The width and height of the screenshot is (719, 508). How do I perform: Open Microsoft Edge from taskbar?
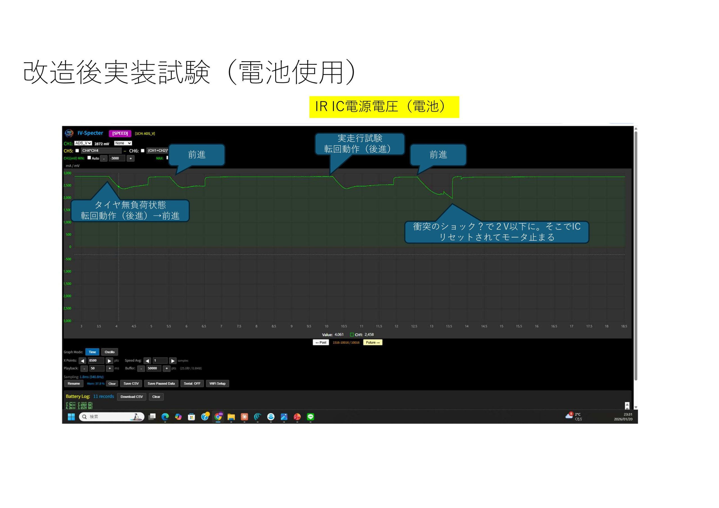pyautogui.click(x=165, y=417)
